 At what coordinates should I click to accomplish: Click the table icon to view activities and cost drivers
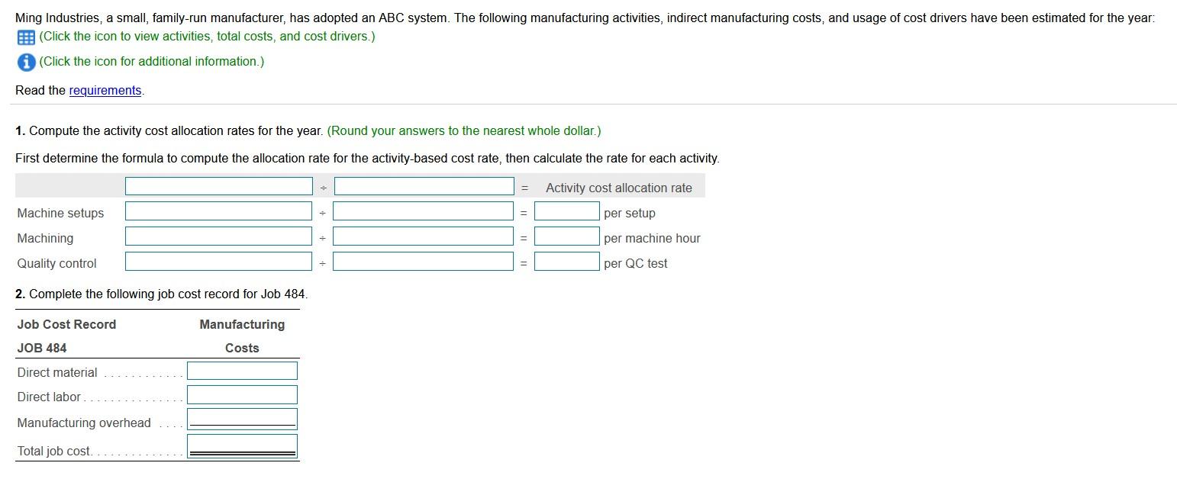click(26, 36)
